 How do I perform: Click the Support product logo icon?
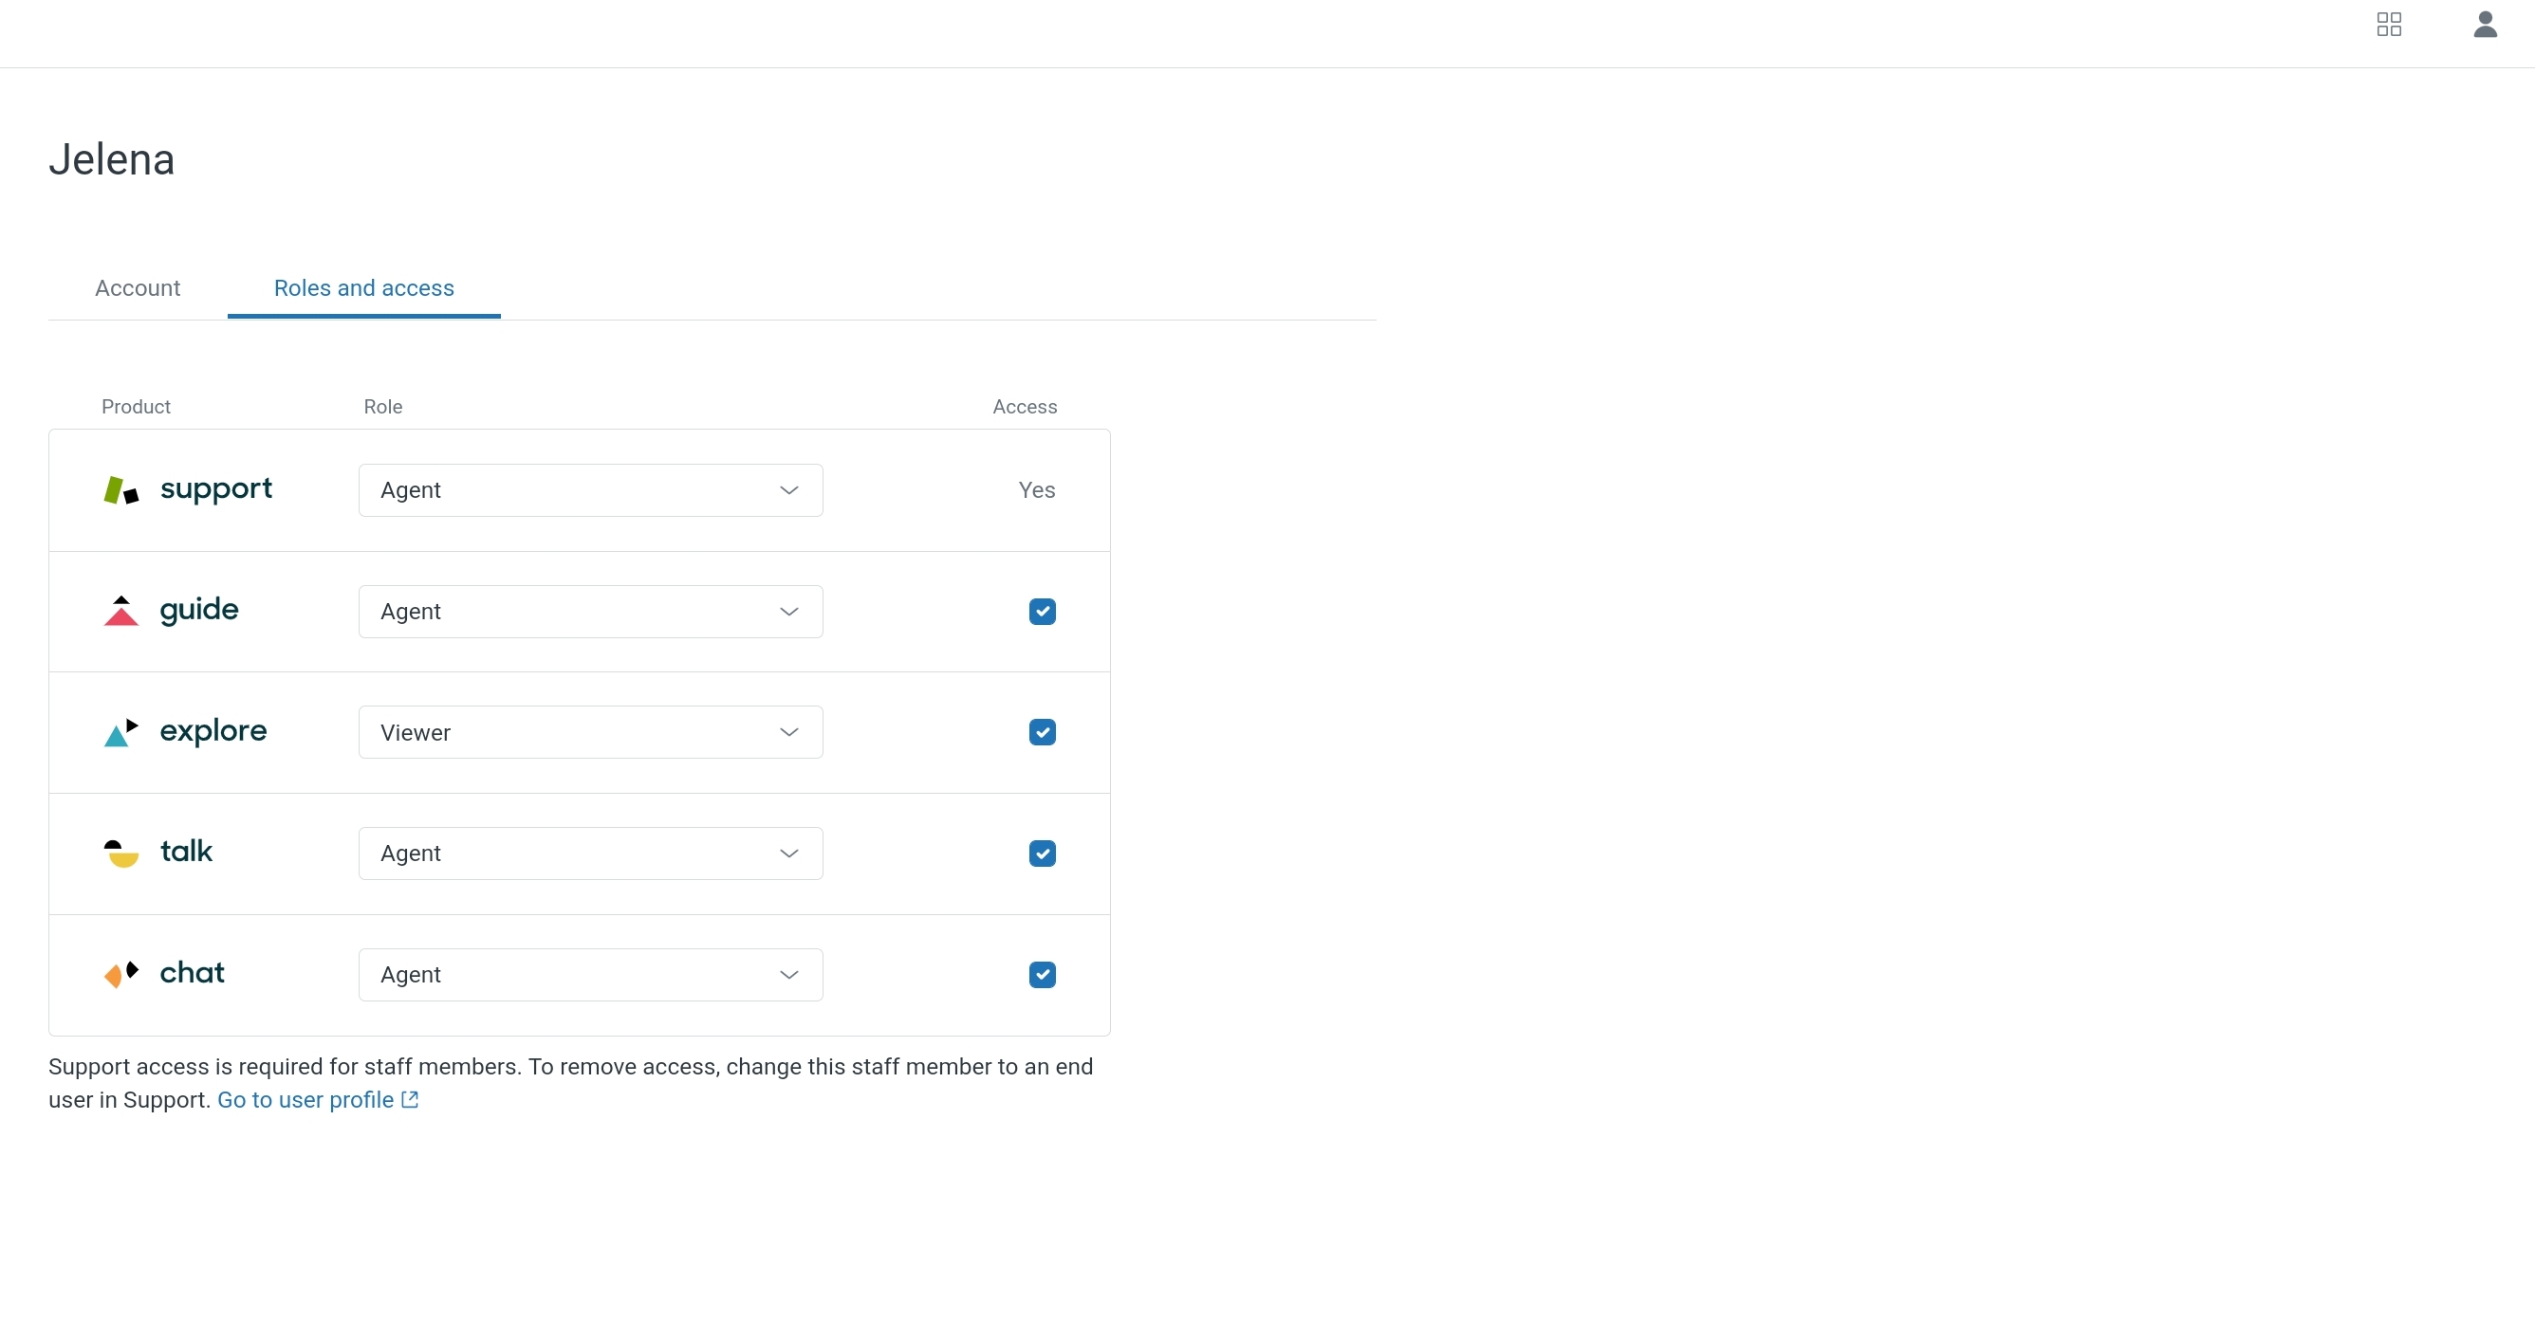121,490
